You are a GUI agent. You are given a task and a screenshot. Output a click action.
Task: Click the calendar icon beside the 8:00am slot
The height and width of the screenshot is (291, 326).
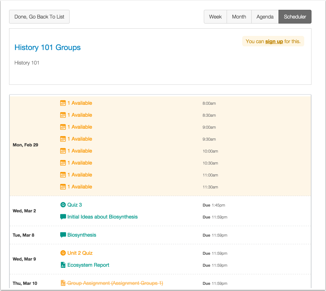63,103
